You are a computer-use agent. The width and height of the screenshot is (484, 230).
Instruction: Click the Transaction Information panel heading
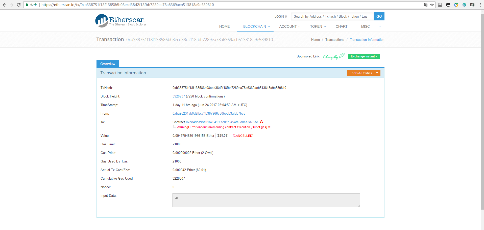pos(123,73)
